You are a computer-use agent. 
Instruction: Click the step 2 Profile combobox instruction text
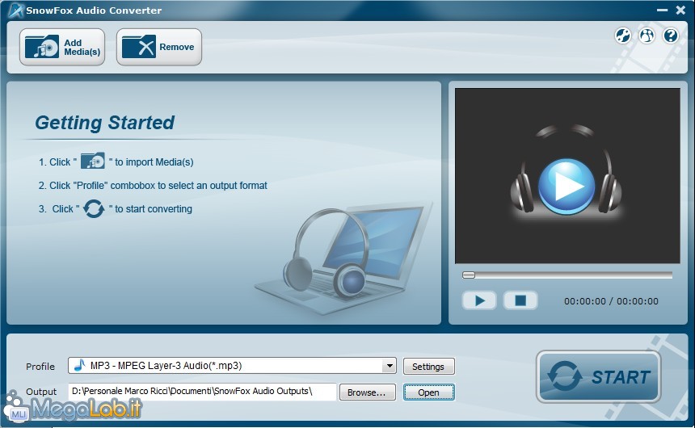click(153, 186)
